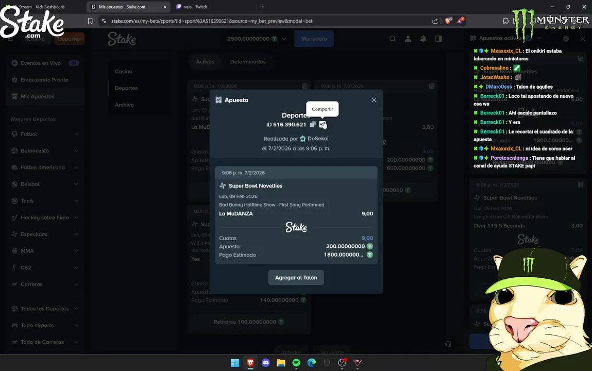Open the Activas bets tab
The height and width of the screenshot is (371, 592).
tap(205, 62)
